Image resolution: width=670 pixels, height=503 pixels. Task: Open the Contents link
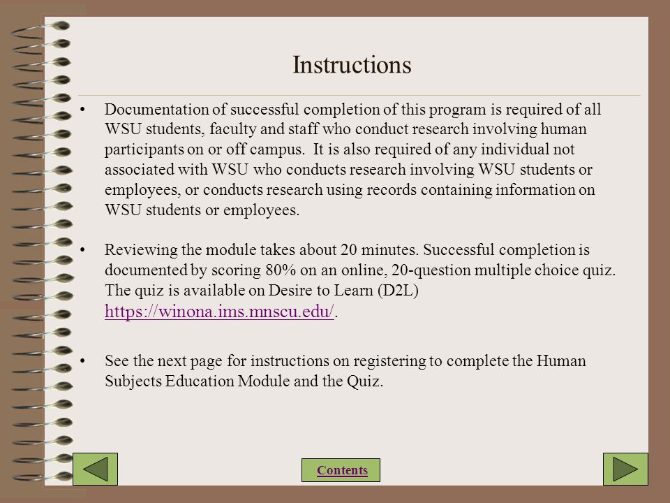click(341, 470)
